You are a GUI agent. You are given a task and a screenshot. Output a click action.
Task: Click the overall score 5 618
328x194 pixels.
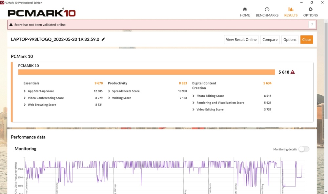coord(284,72)
